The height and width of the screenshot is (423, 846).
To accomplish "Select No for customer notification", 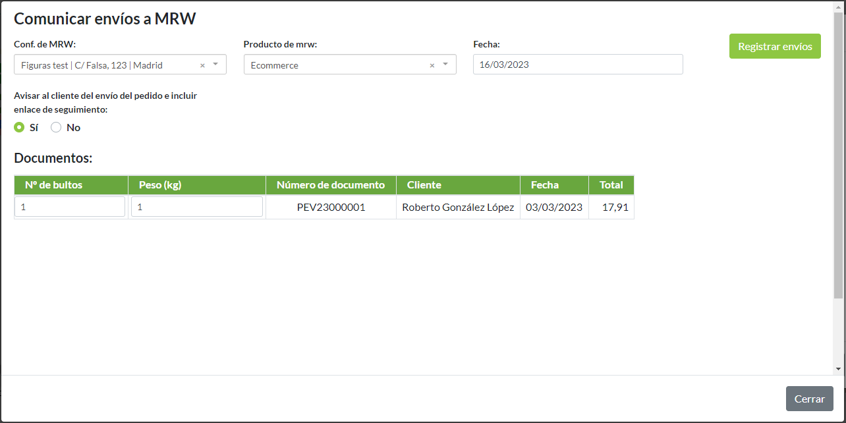I will [56, 128].
